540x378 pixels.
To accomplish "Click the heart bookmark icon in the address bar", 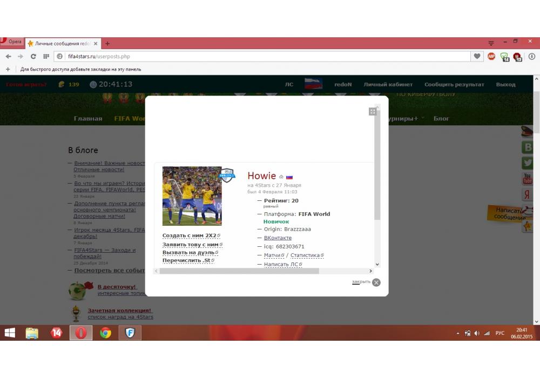I will (x=477, y=56).
